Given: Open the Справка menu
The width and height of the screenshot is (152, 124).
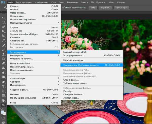Looking at the screenshot, I should (x=121, y=2).
